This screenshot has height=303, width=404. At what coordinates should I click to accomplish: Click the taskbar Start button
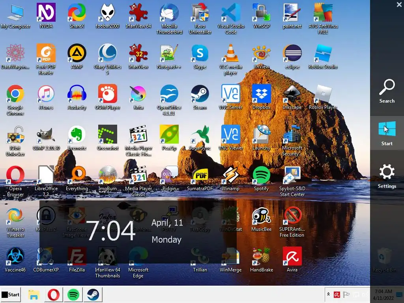pos(11,294)
